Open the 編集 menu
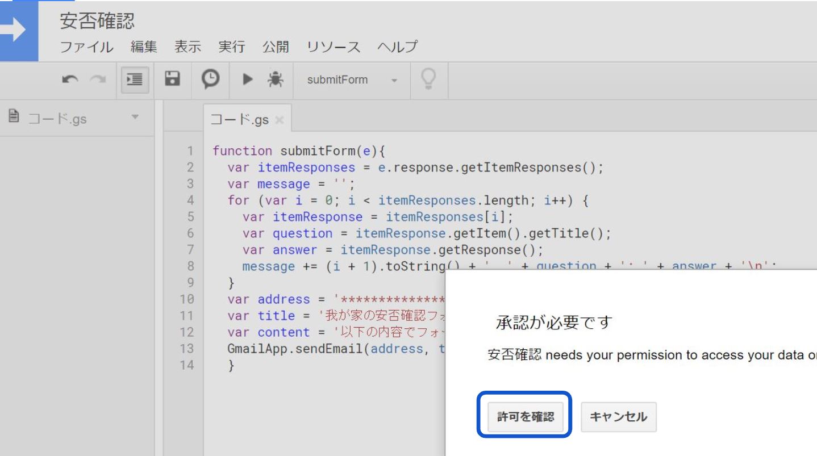The height and width of the screenshot is (456, 817). tap(144, 47)
